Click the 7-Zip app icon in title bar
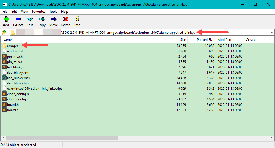Viewport: 275px width, 148px height. [x=5, y=4]
